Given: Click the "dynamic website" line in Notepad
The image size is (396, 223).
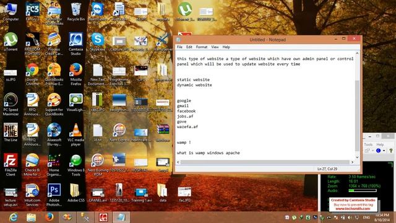Looking at the screenshot, I should point(194,85).
